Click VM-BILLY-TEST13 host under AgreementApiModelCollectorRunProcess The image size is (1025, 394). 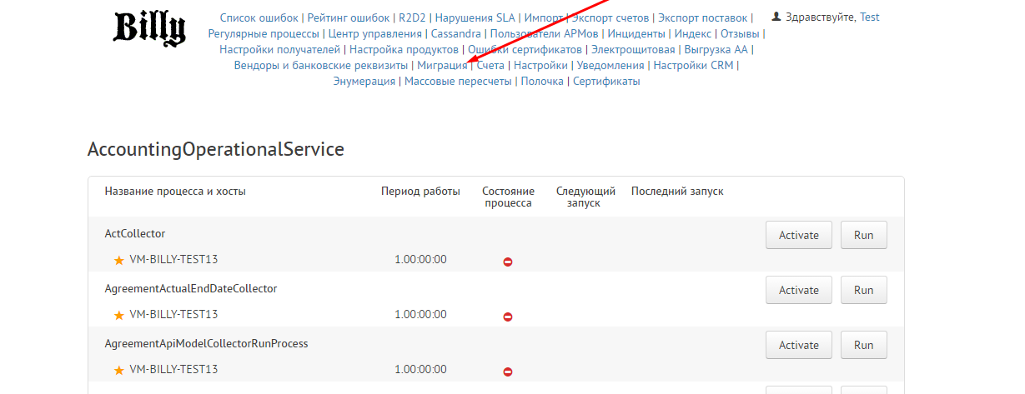point(173,370)
